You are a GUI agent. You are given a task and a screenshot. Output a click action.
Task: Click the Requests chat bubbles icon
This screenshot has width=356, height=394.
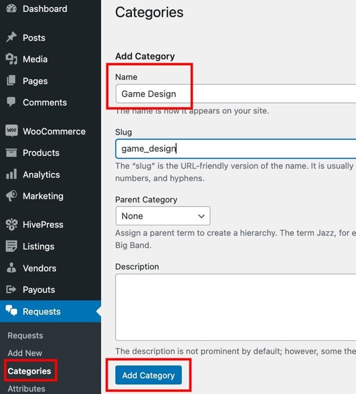tap(11, 311)
